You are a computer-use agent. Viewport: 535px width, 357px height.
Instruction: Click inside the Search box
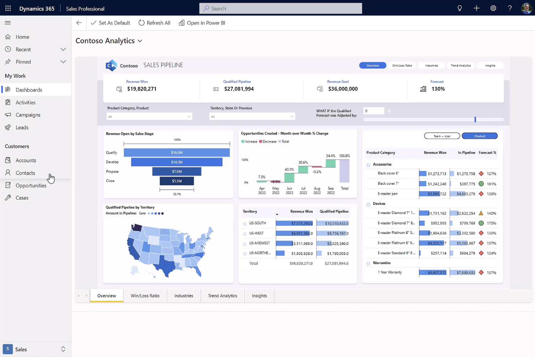click(281, 8)
